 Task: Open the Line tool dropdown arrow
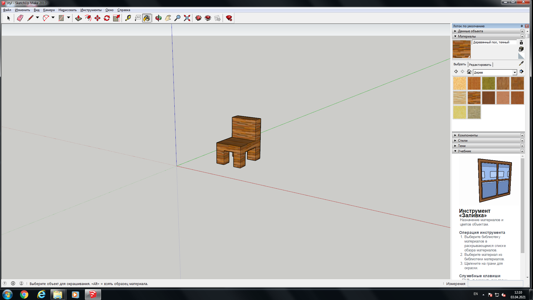click(x=37, y=17)
